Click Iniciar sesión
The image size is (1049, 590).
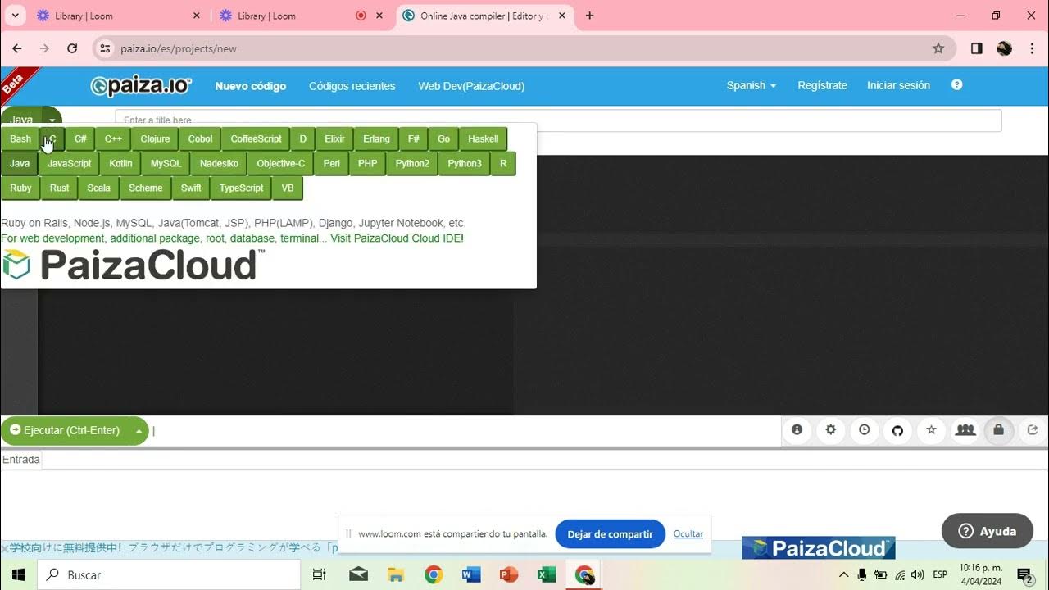pyautogui.click(x=899, y=85)
